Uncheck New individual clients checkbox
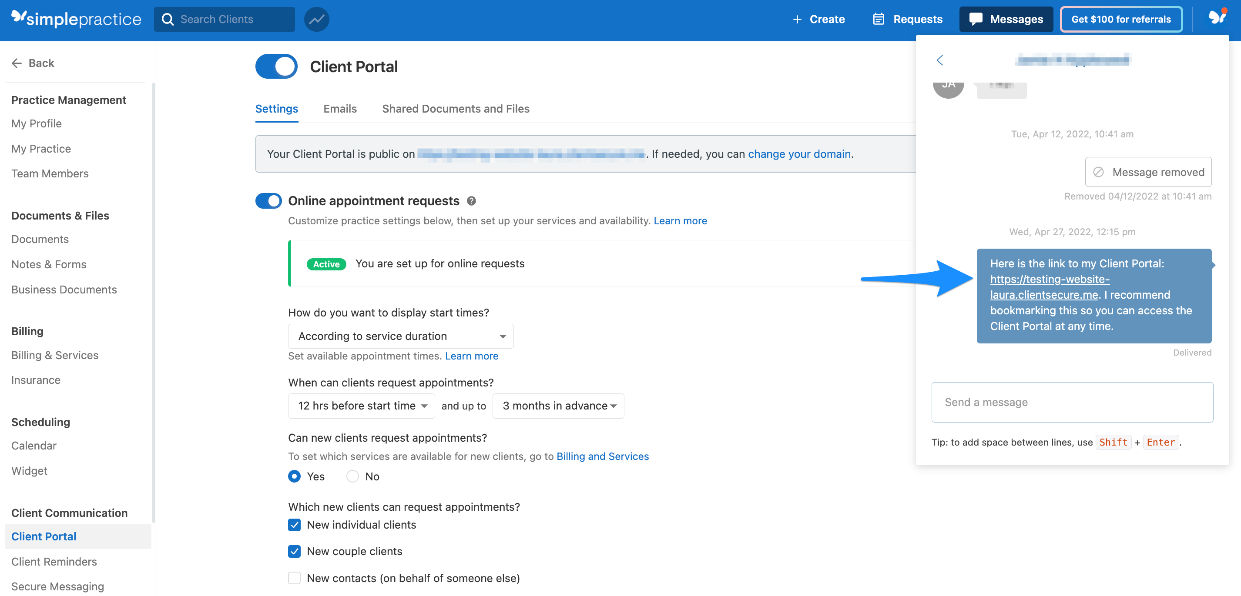 click(x=294, y=525)
